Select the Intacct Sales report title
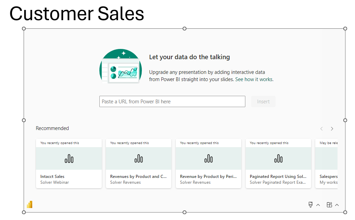The height and width of the screenshot is (220, 355). (52, 177)
